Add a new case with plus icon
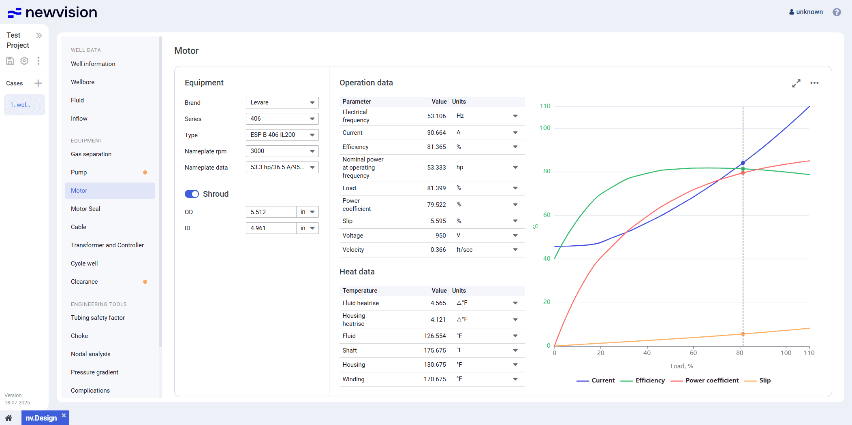852x425 pixels. point(38,83)
